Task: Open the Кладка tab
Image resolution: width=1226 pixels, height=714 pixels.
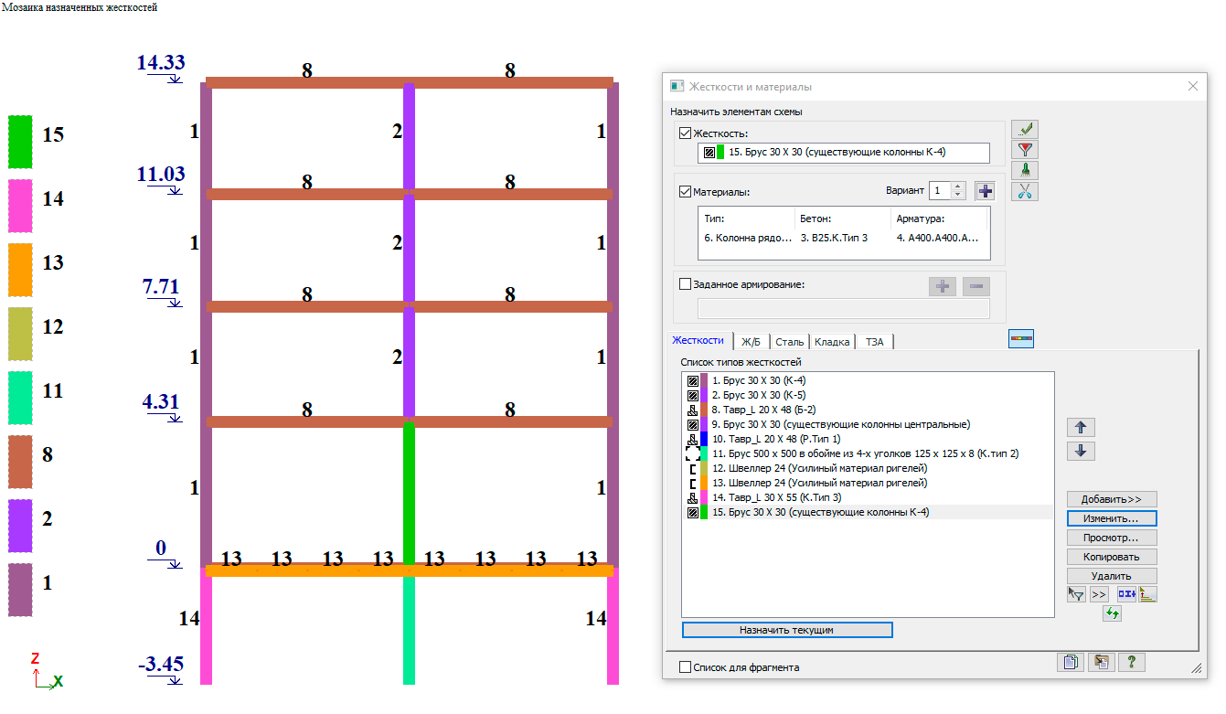Action: 832,342
